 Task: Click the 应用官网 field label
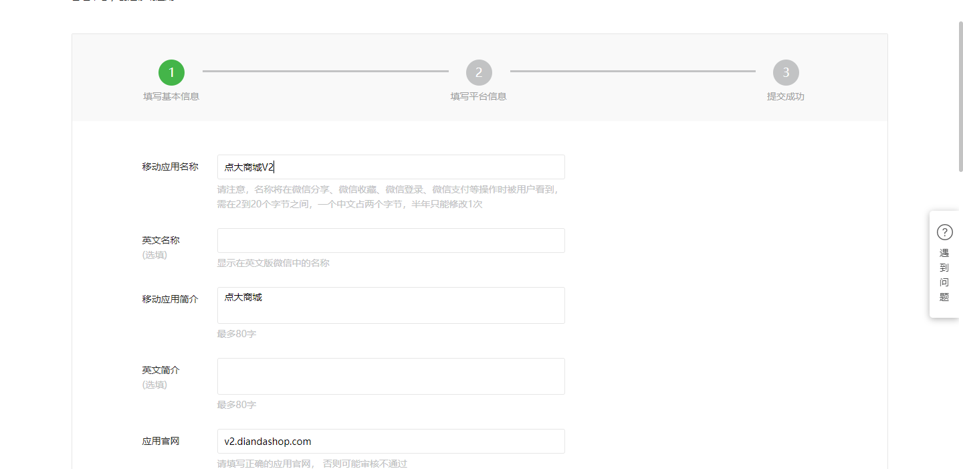pos(160,441)
